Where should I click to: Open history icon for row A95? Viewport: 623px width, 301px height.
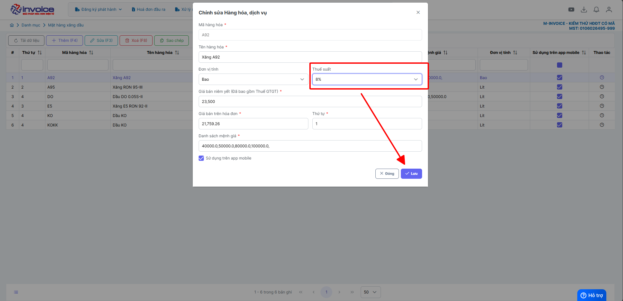click(602, 87)
